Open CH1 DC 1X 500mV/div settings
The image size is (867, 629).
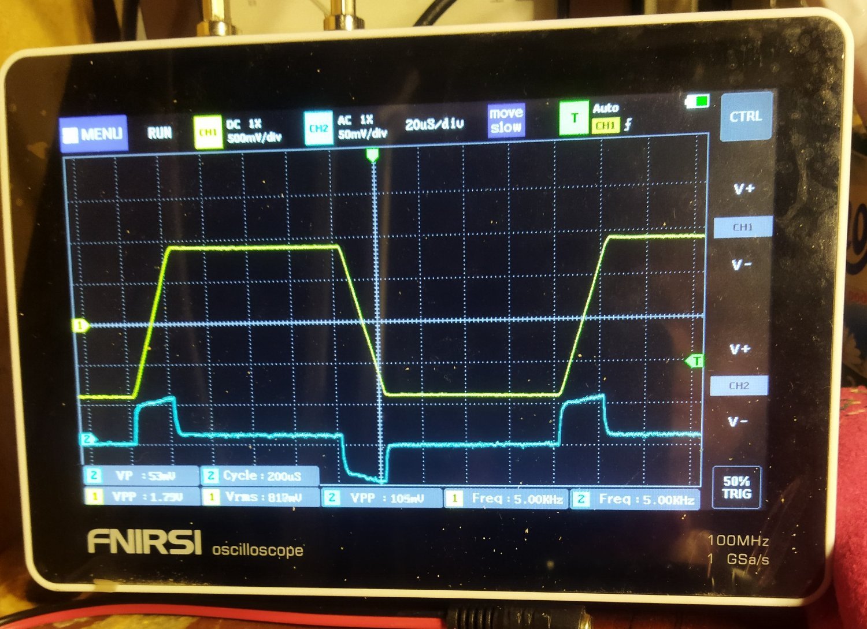[254, 131]
